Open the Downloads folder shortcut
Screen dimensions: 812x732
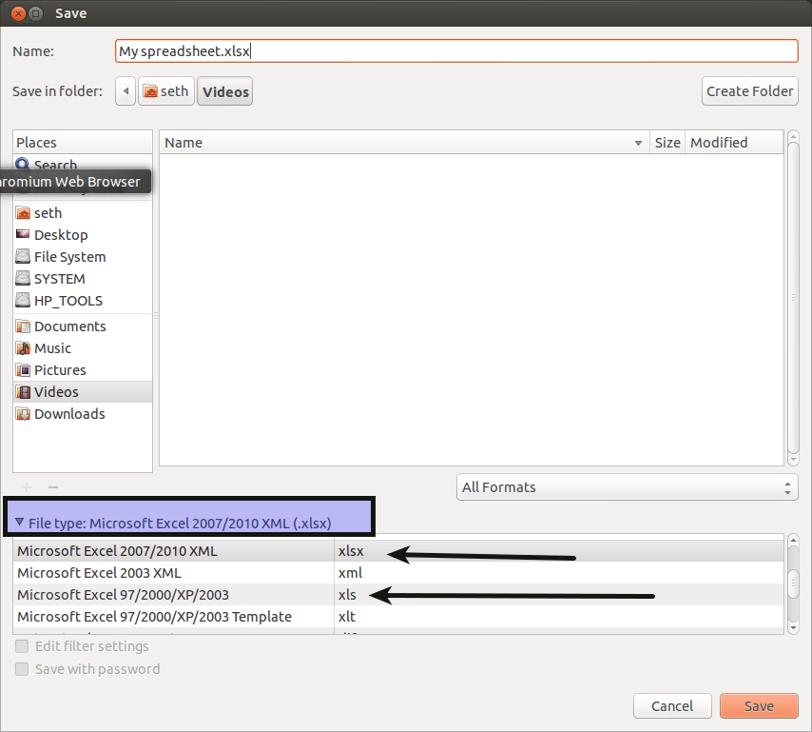pyautogui.click(x=68, y=413)
